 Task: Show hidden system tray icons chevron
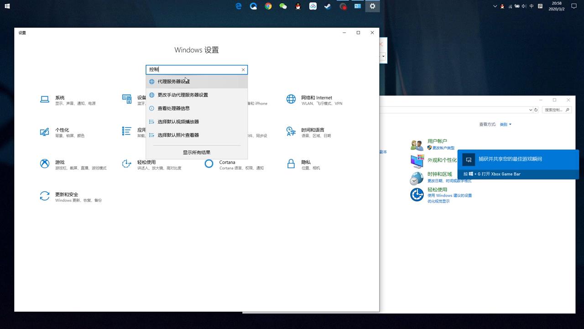coord(495,6)
